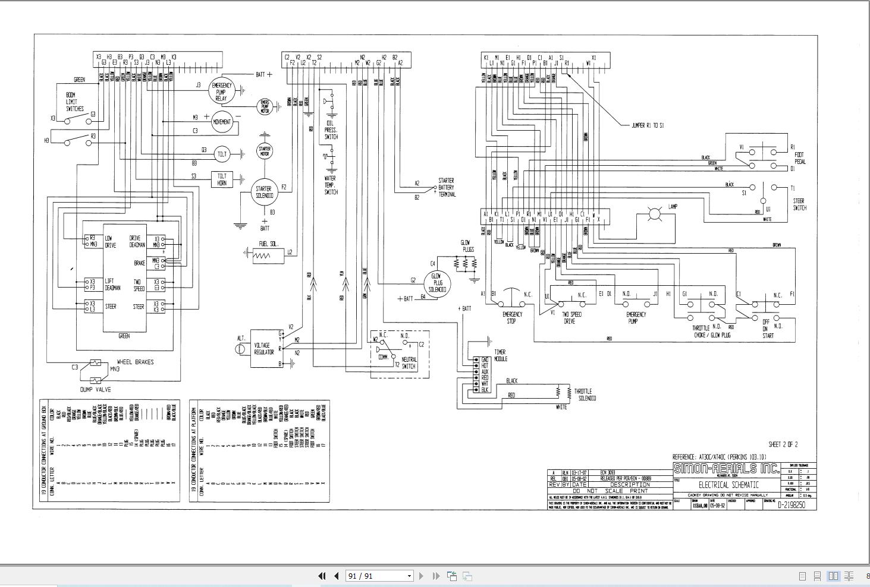
Task: Enable continuous page scrolling layout
Action: 818,576
